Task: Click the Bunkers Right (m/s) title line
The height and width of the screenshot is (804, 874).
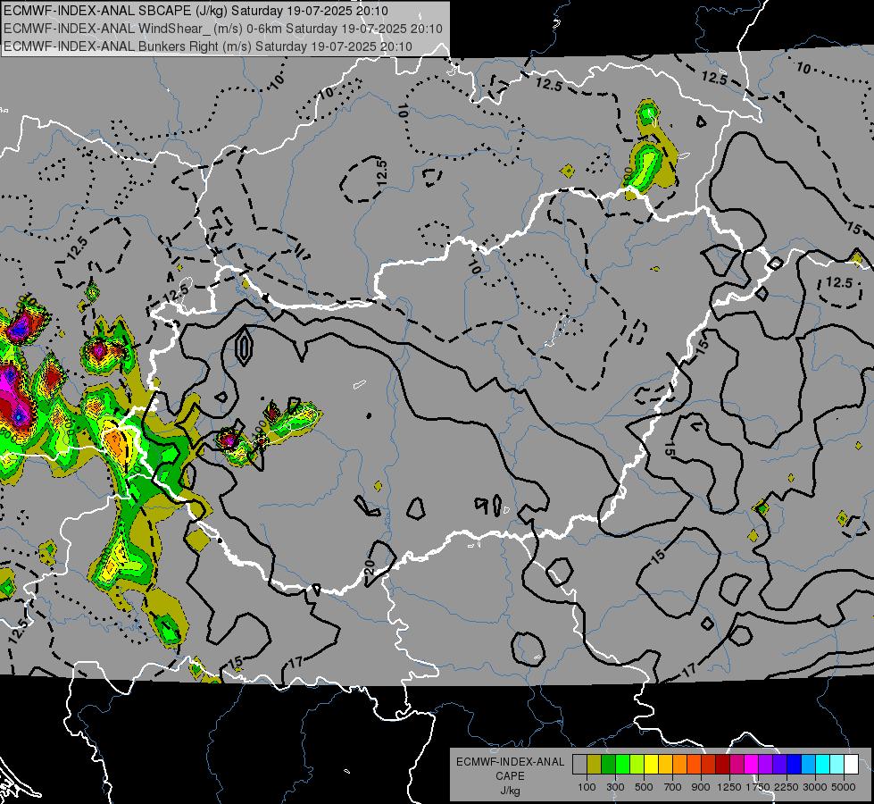Action: click(208, 46)
